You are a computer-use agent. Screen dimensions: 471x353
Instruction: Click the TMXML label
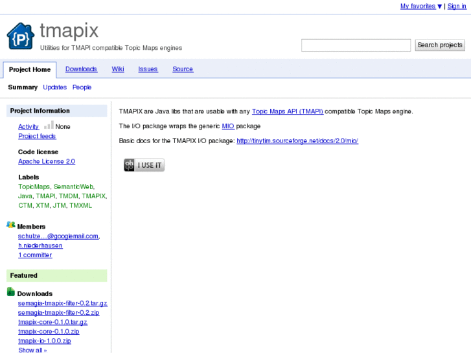click(80, 205)
